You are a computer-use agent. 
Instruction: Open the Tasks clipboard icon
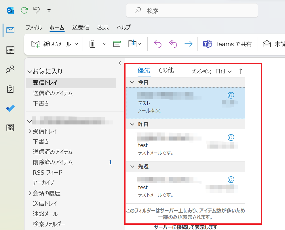[10, 89]
